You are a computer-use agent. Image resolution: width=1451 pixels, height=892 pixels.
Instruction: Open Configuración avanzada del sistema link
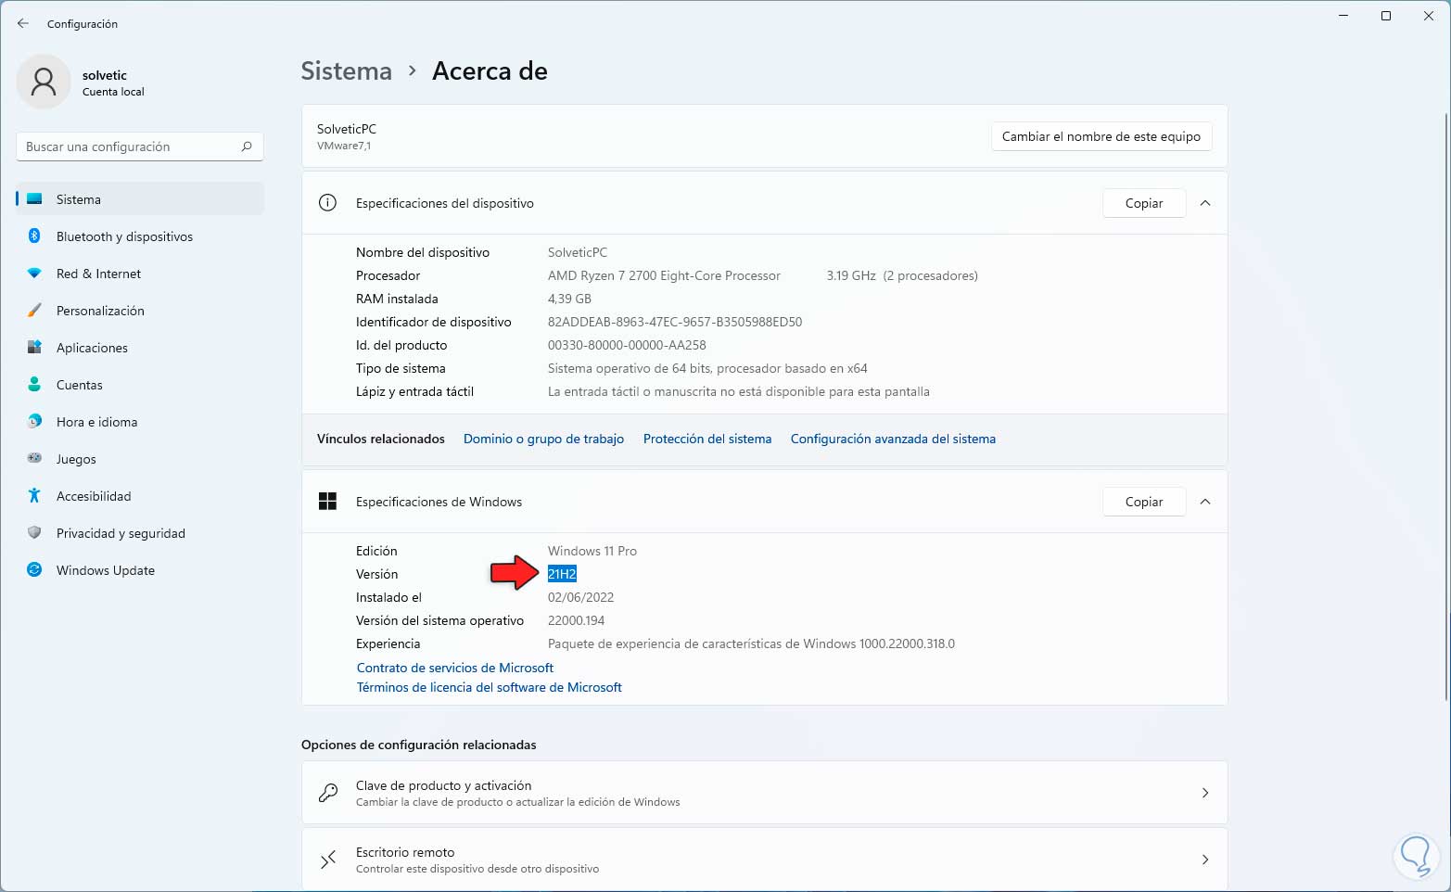click(893, 439)
